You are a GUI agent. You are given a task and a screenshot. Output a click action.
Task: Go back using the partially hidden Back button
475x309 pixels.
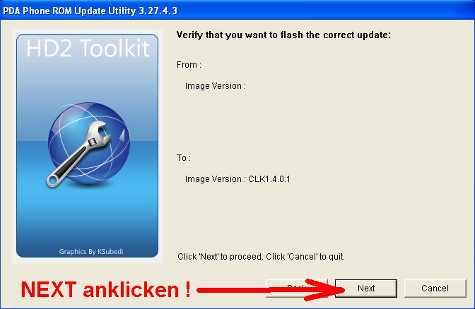(297, 288)
